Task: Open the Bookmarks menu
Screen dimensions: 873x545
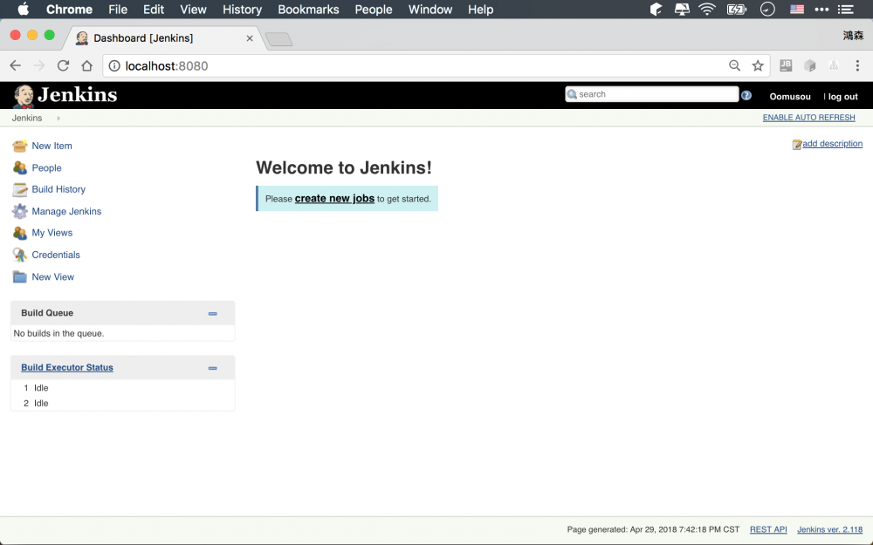Action: [x=308, y=10]
